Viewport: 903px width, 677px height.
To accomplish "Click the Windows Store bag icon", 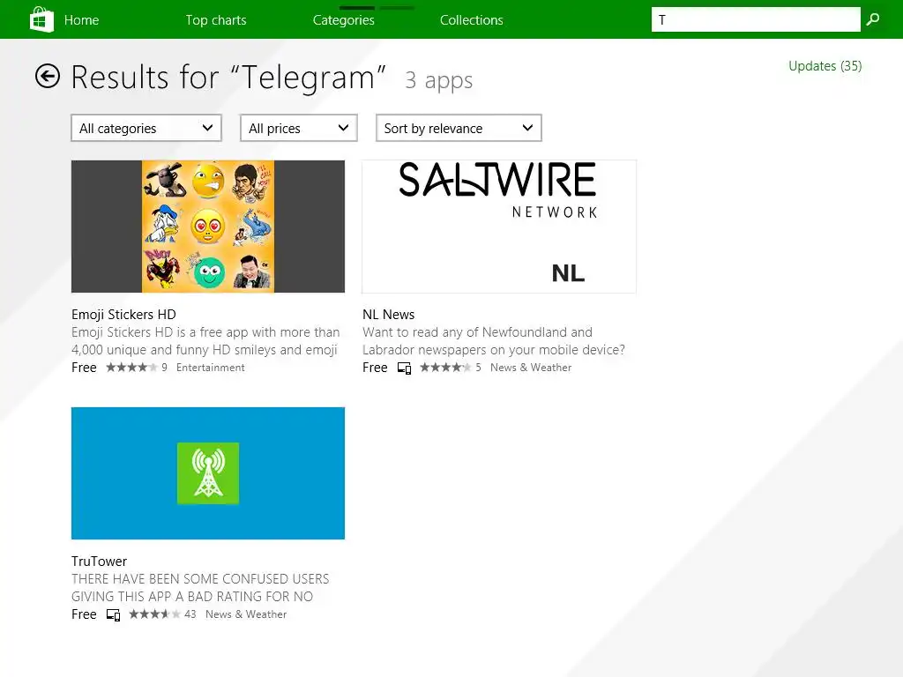I will point(41,19).
